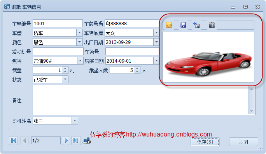Click the 2014-09-01 date value
Viewport: 266px width, 154px height.
coord(119,61)
